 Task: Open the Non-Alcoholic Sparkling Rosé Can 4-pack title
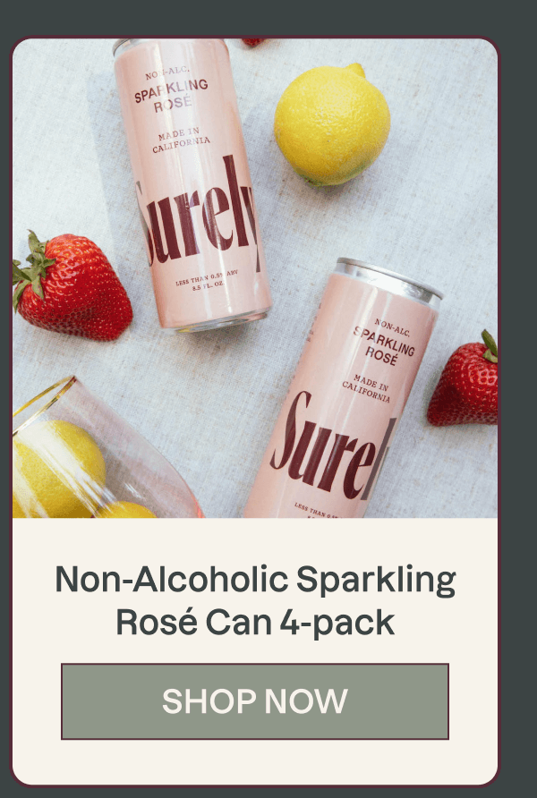point(255,600)
